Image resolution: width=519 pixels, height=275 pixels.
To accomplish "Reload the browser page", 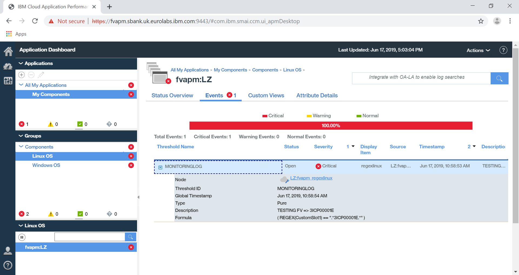I will 35,21.
